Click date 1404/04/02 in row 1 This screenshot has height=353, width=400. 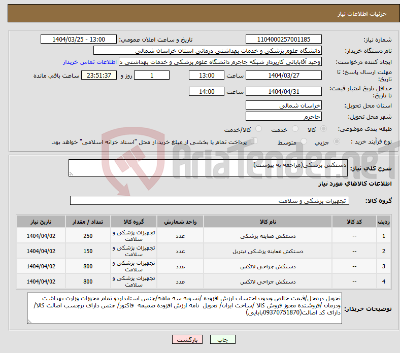41,236
